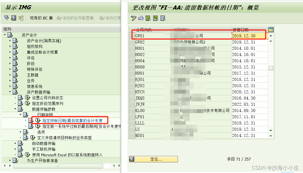Open documentation icon for 为生产开始做准备
Image resolution: width=303 pixels, height=173 pixels.
(15, 160)
